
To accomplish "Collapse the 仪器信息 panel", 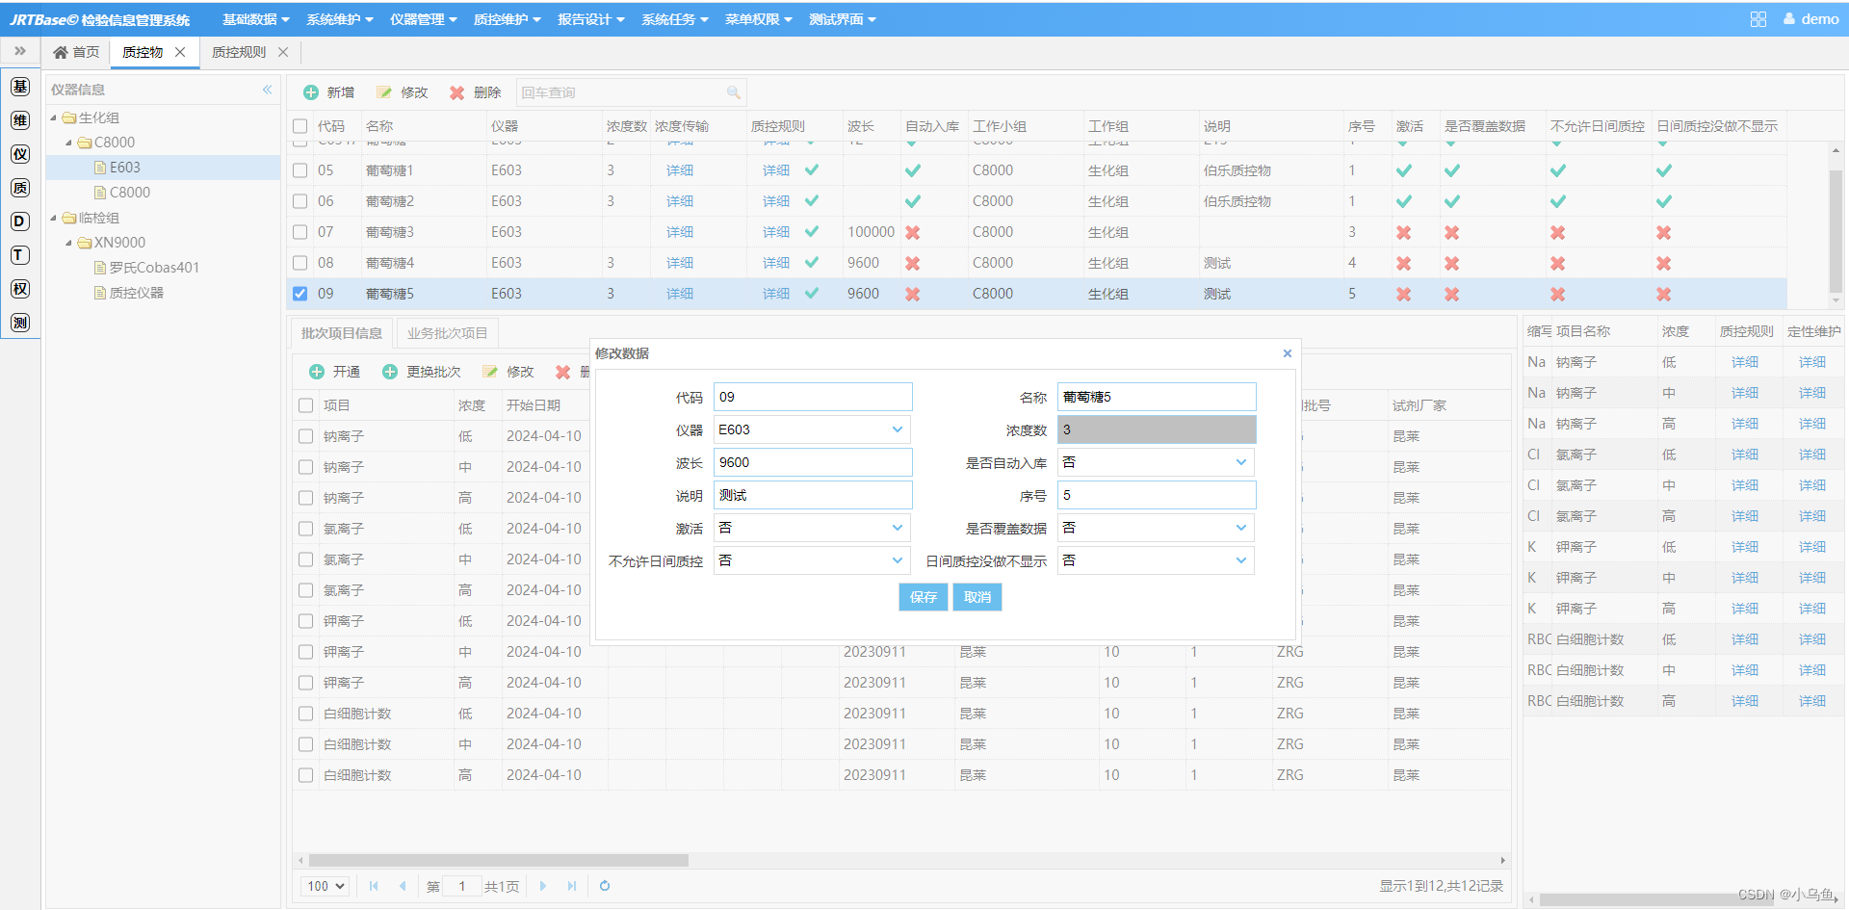I will point(267,90).
